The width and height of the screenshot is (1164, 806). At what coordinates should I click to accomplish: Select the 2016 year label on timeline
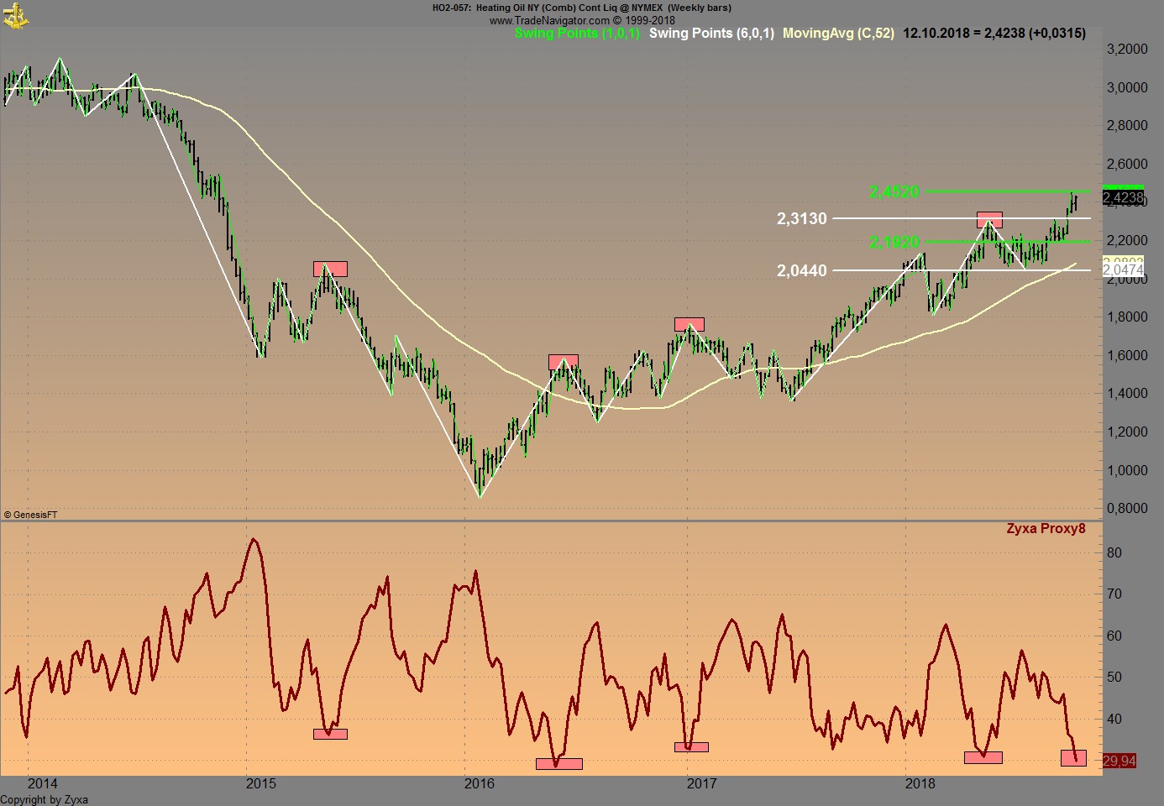click(479, 782)
